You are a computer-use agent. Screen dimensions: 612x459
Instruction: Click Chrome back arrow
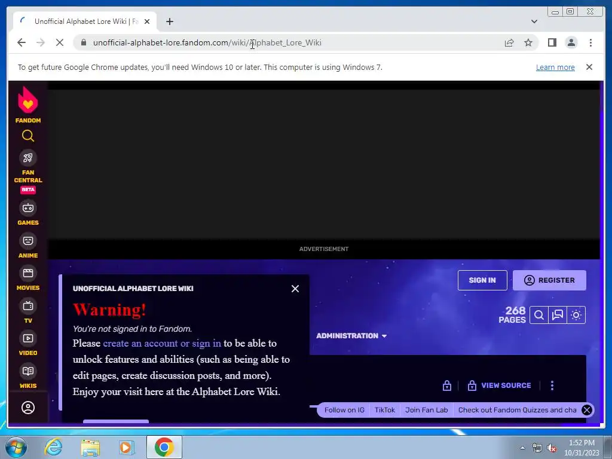(x=22, y=42)
